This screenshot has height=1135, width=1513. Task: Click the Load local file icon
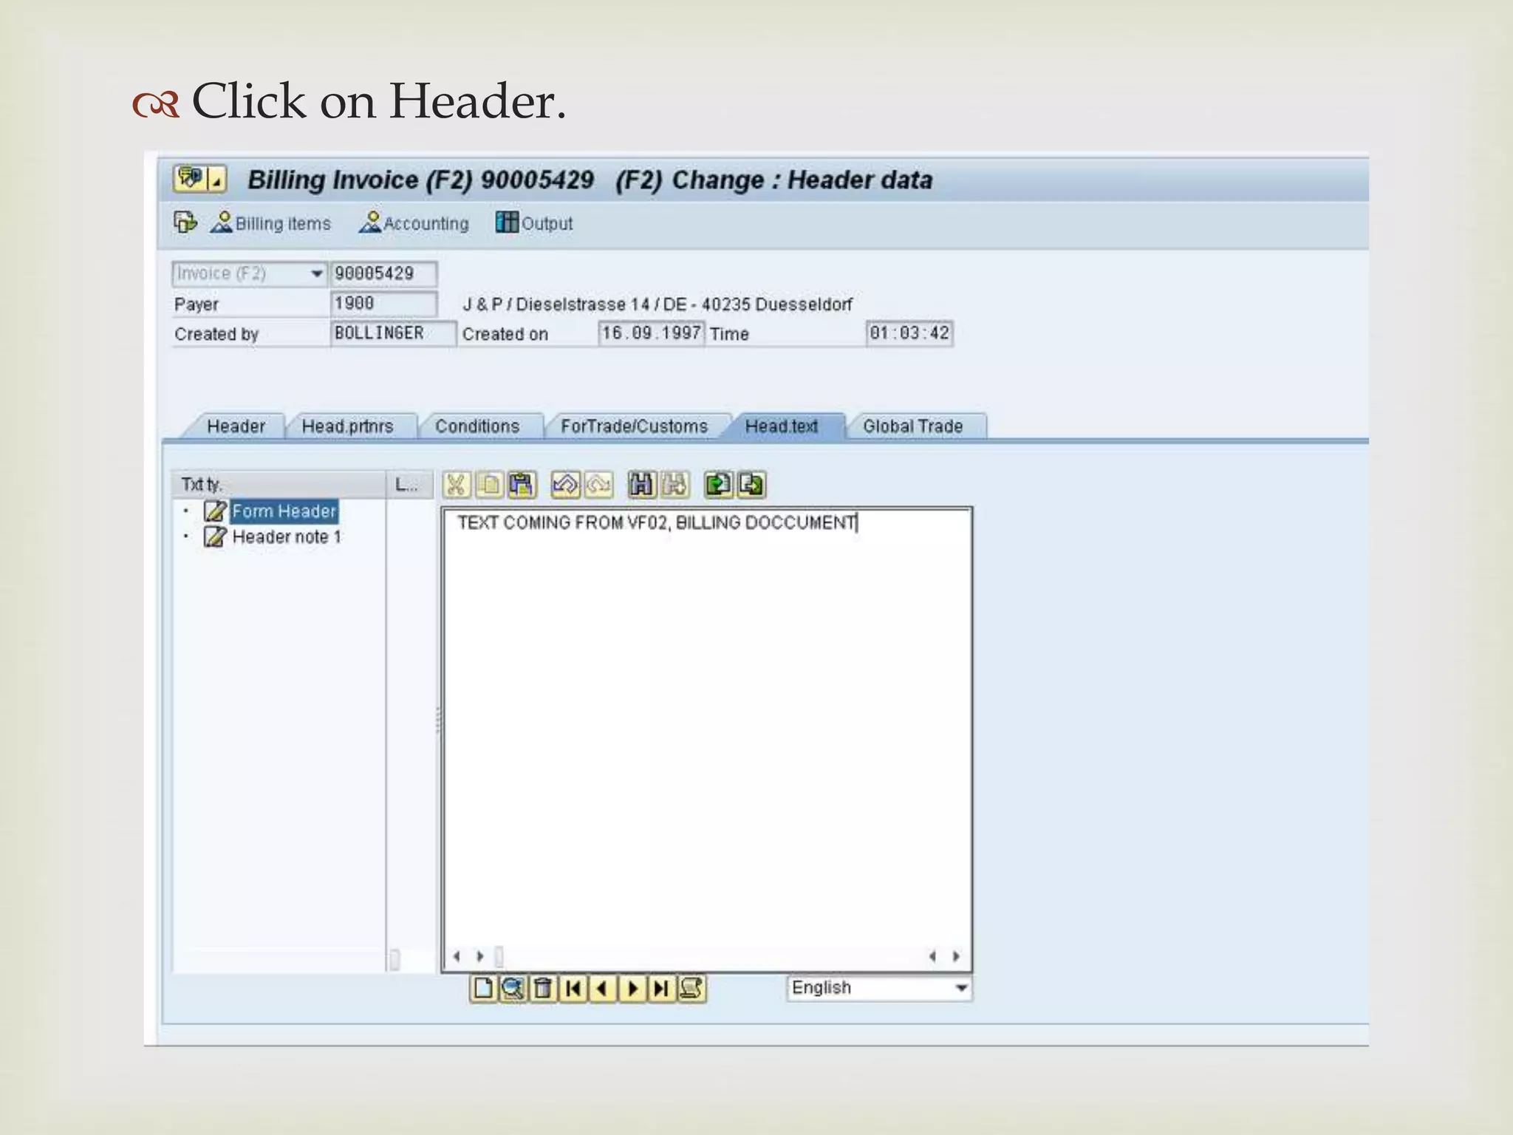718,485
